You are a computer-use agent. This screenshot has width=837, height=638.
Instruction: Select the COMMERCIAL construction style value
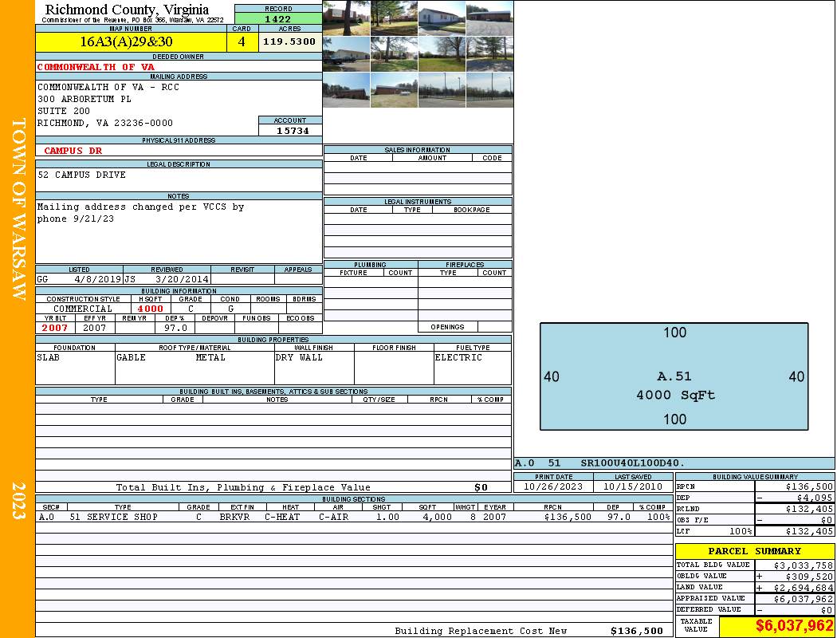coord(83,309)
